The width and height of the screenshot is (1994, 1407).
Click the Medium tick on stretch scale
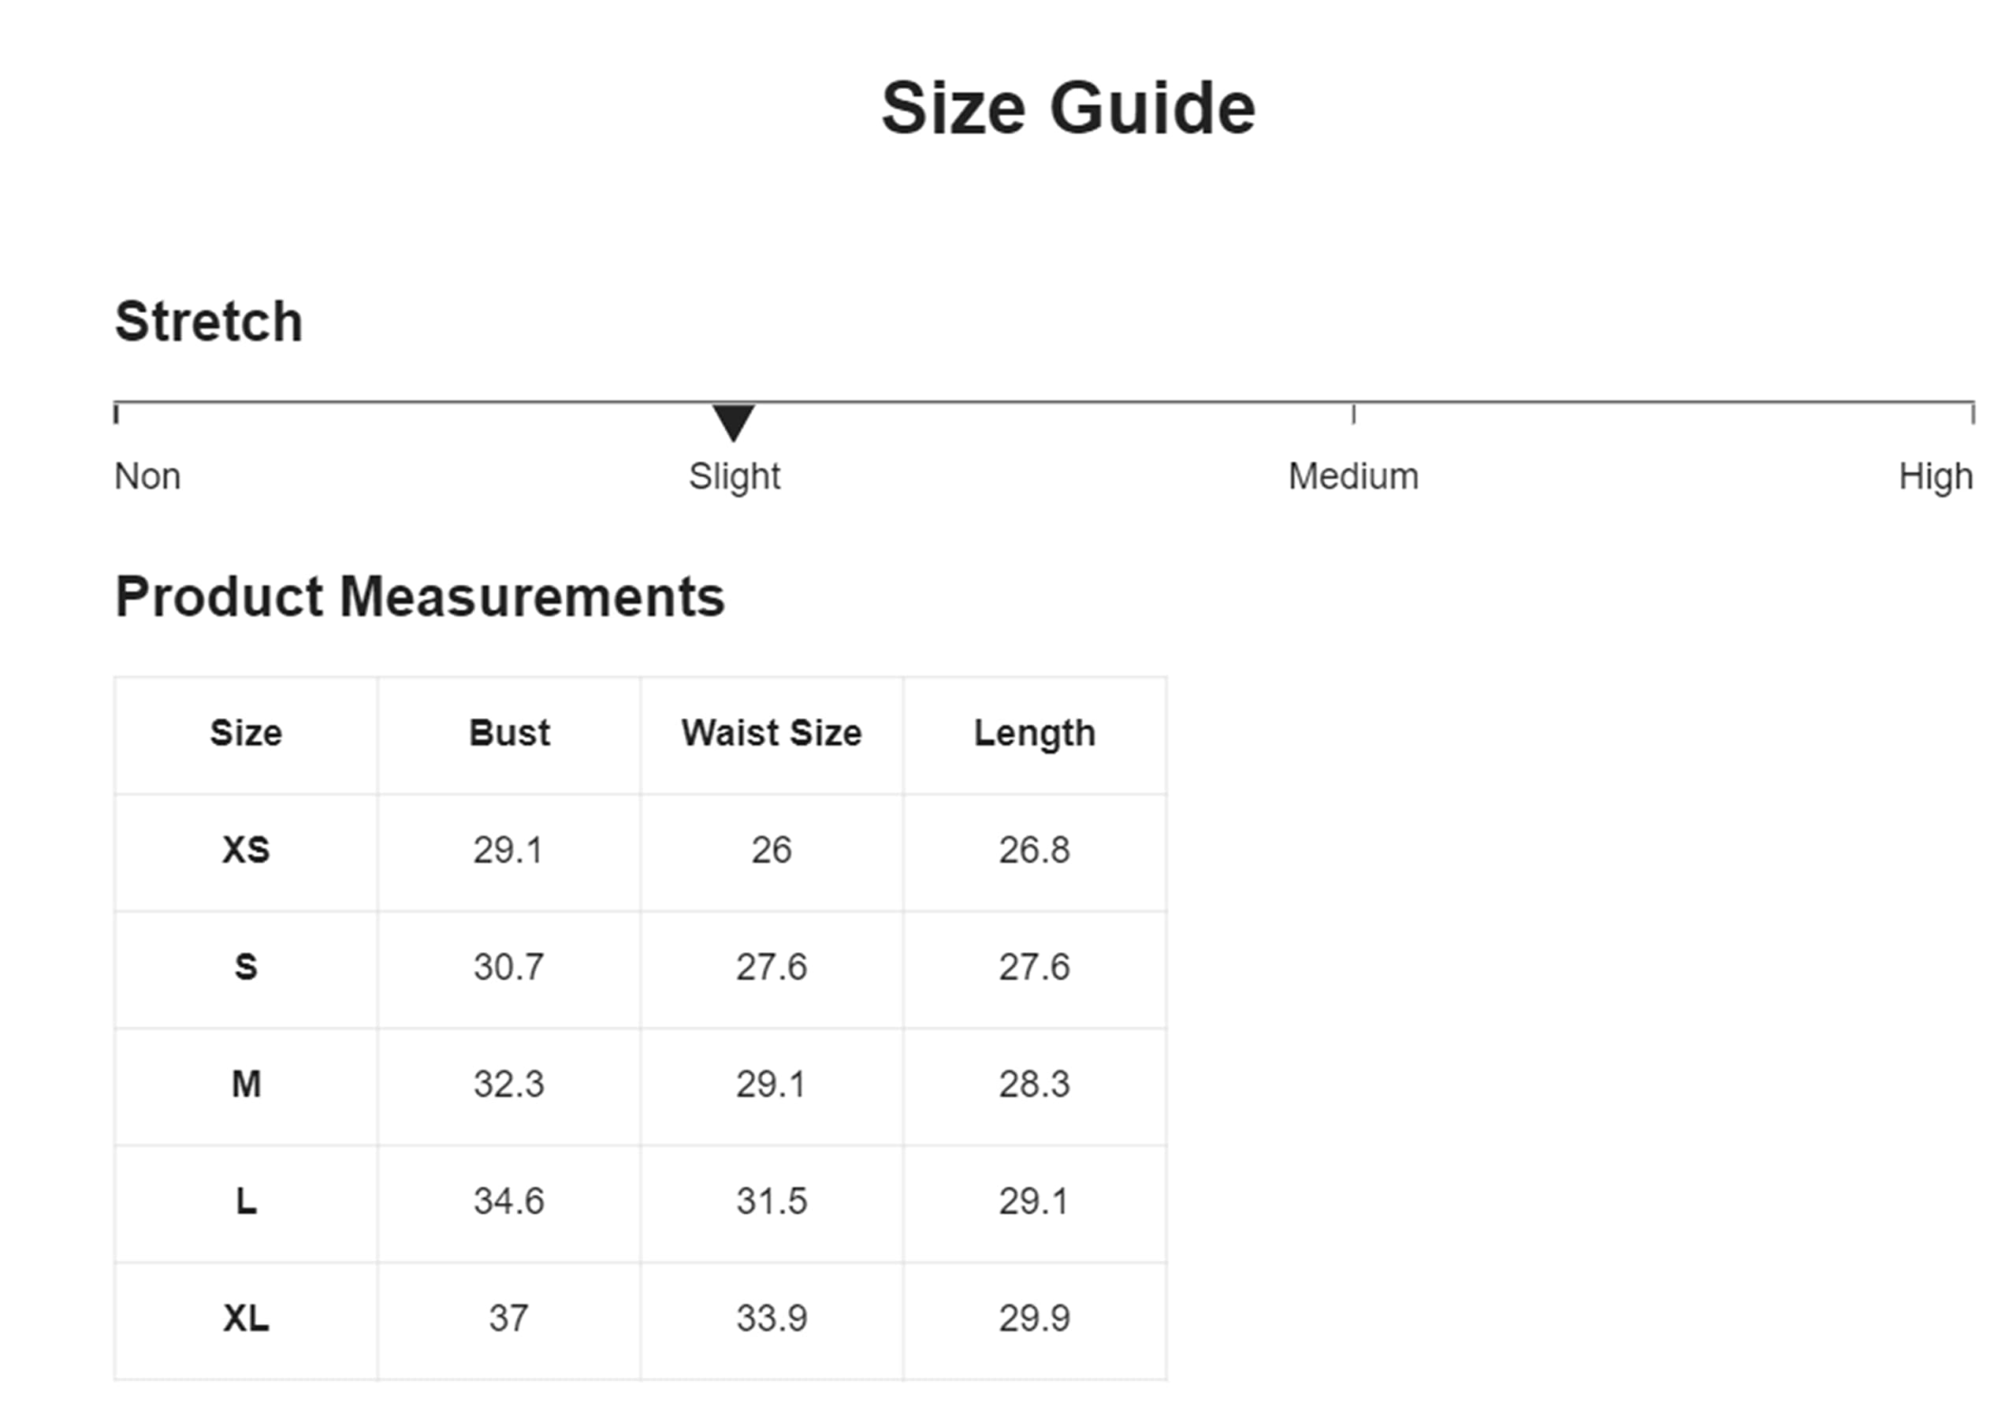(1353, 413)
